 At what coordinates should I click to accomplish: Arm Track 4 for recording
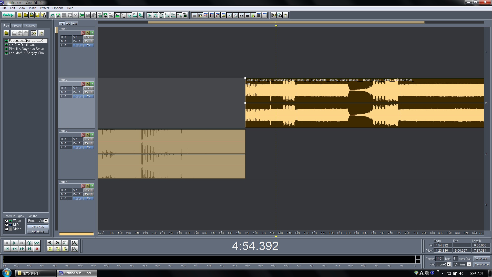coord(83,186)
